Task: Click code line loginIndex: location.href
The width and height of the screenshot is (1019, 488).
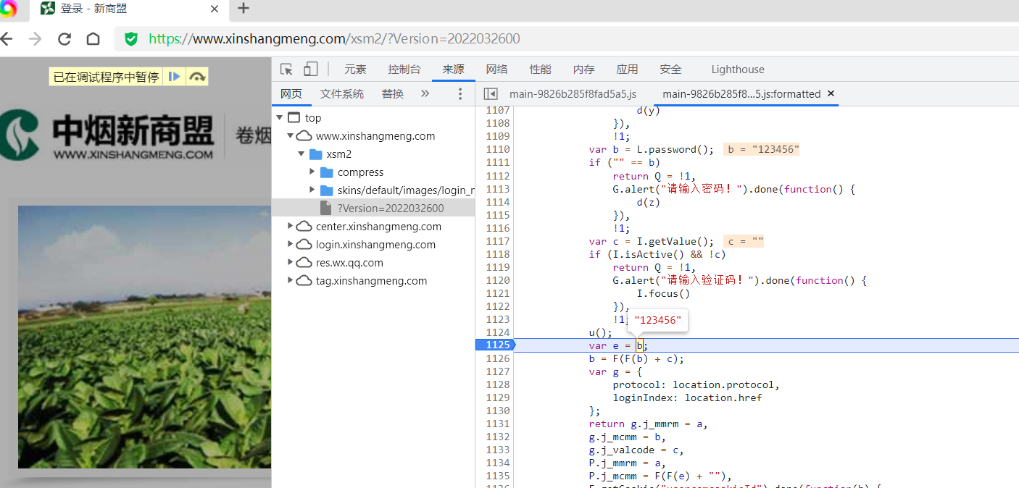Action: point(687,397)
